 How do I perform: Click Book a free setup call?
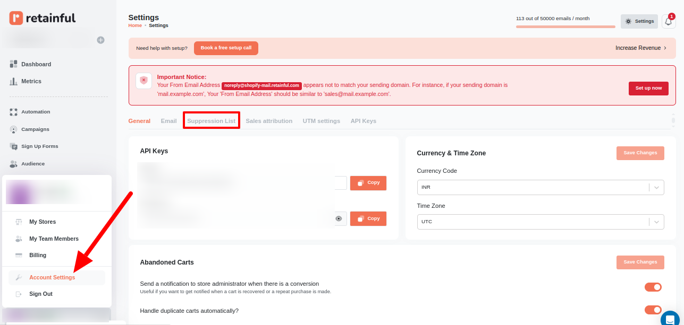point(226,48)
